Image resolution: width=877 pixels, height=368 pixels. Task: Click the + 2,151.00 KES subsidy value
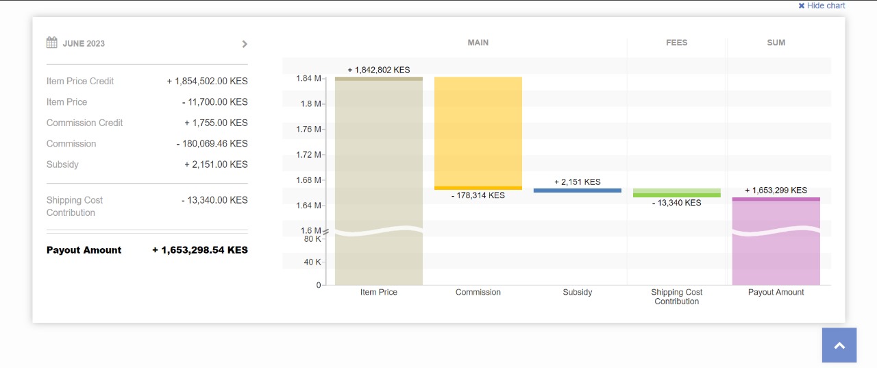click(x=216, y=164)
